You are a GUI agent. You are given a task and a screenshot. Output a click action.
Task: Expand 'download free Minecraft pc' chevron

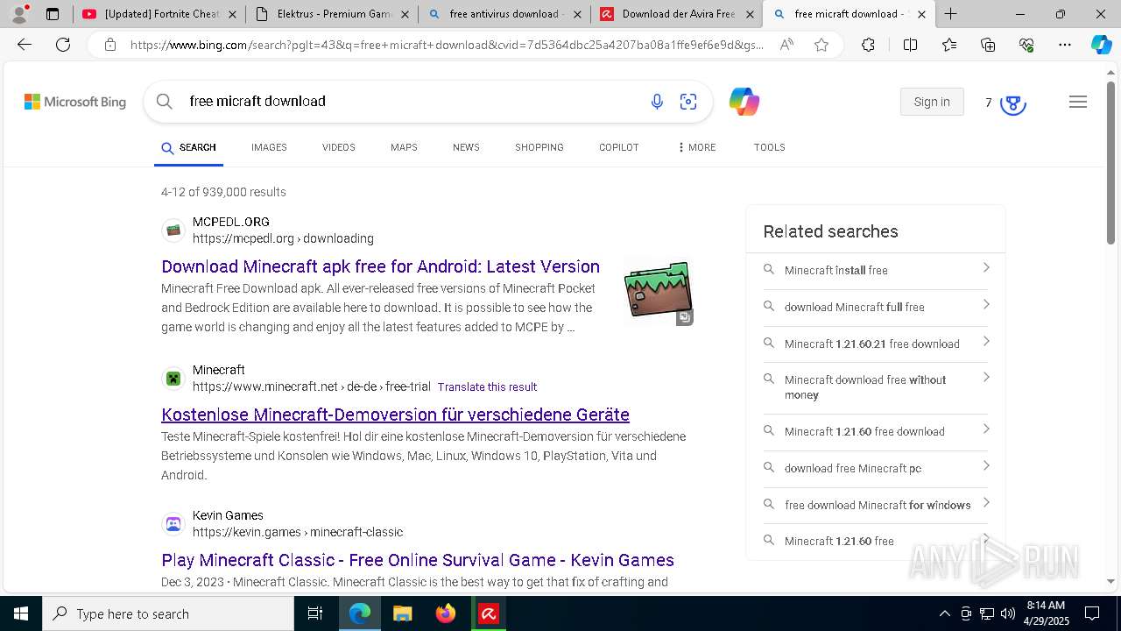pyautogui.click(x=986, y=466)
